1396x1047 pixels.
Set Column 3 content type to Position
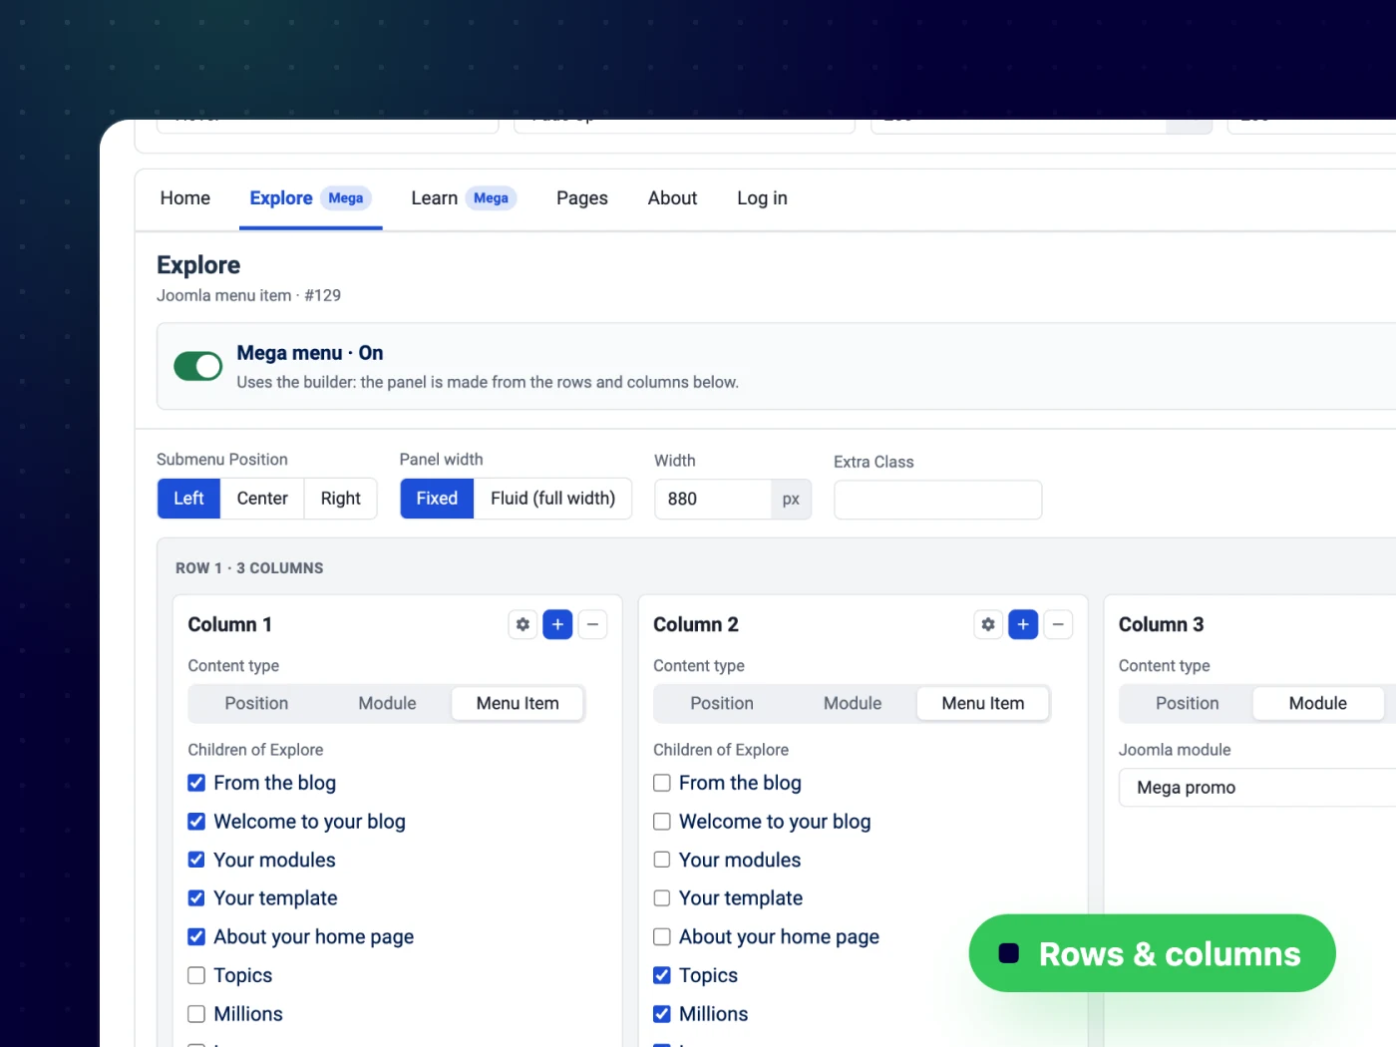click(1188, 703)
